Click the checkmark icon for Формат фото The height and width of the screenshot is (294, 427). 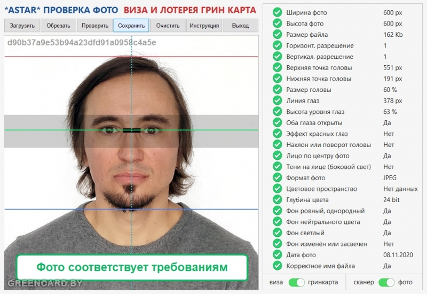[x=277, y=177]
